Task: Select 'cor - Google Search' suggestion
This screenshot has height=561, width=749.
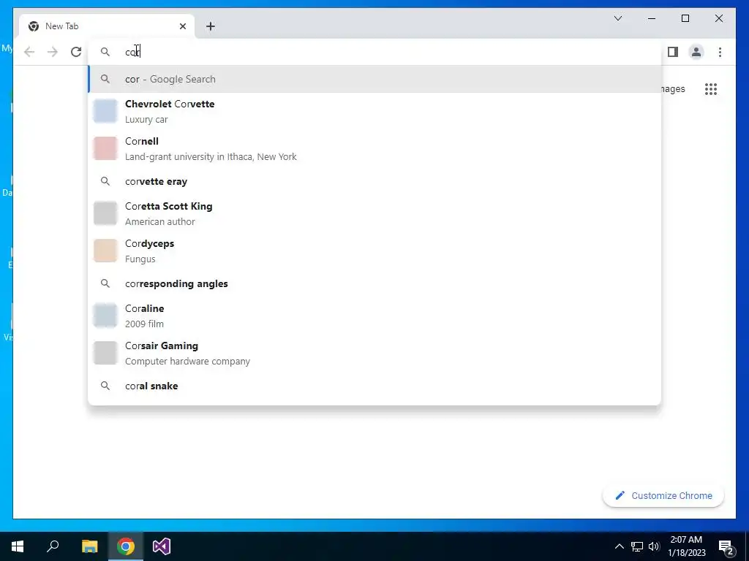Action: click(x=375, y=79)
